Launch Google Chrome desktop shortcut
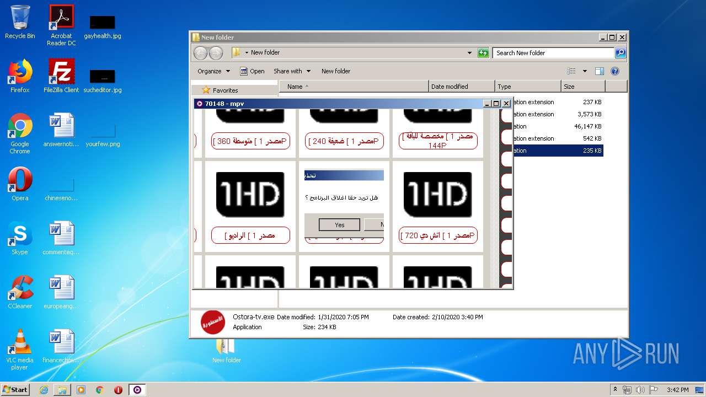Screen dimensions: 706x397 20,133
